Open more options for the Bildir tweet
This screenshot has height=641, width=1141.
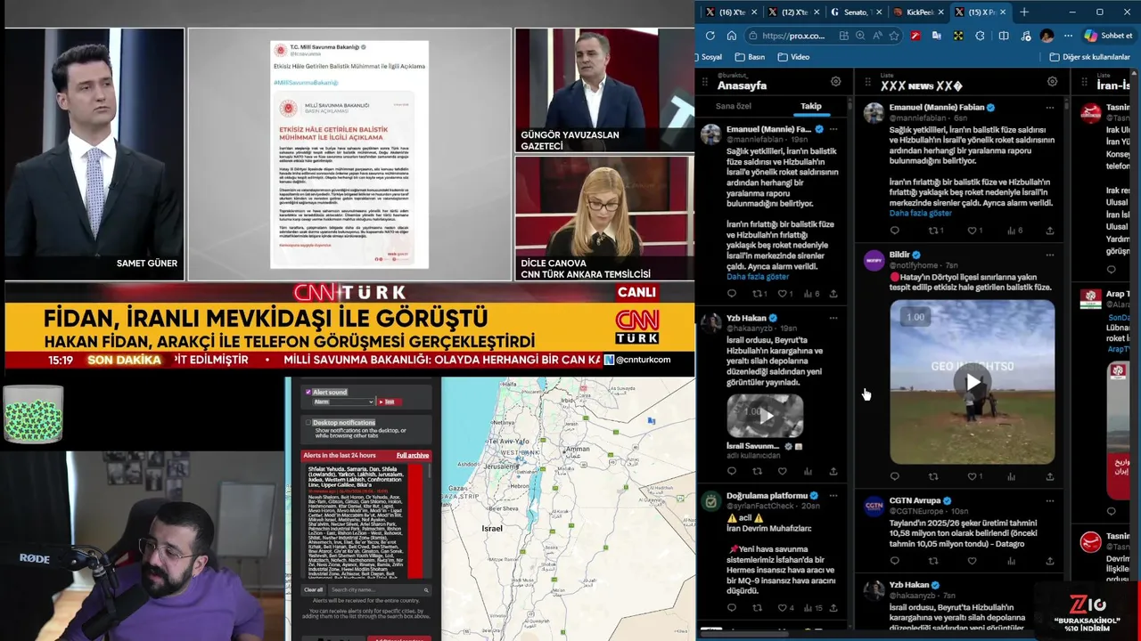tap(1049, 255)
